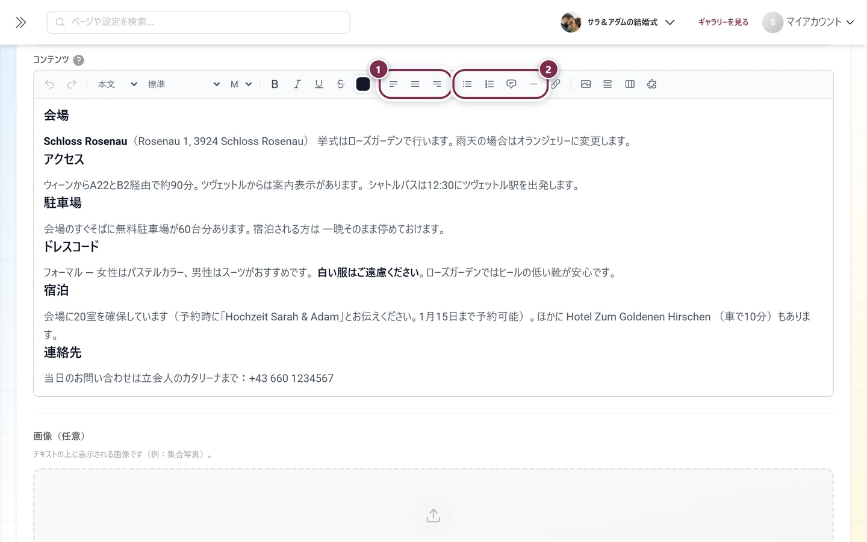Click bold text Schloss Rosenau
Screen dimensions: 867x542
[x=85, y=142]
